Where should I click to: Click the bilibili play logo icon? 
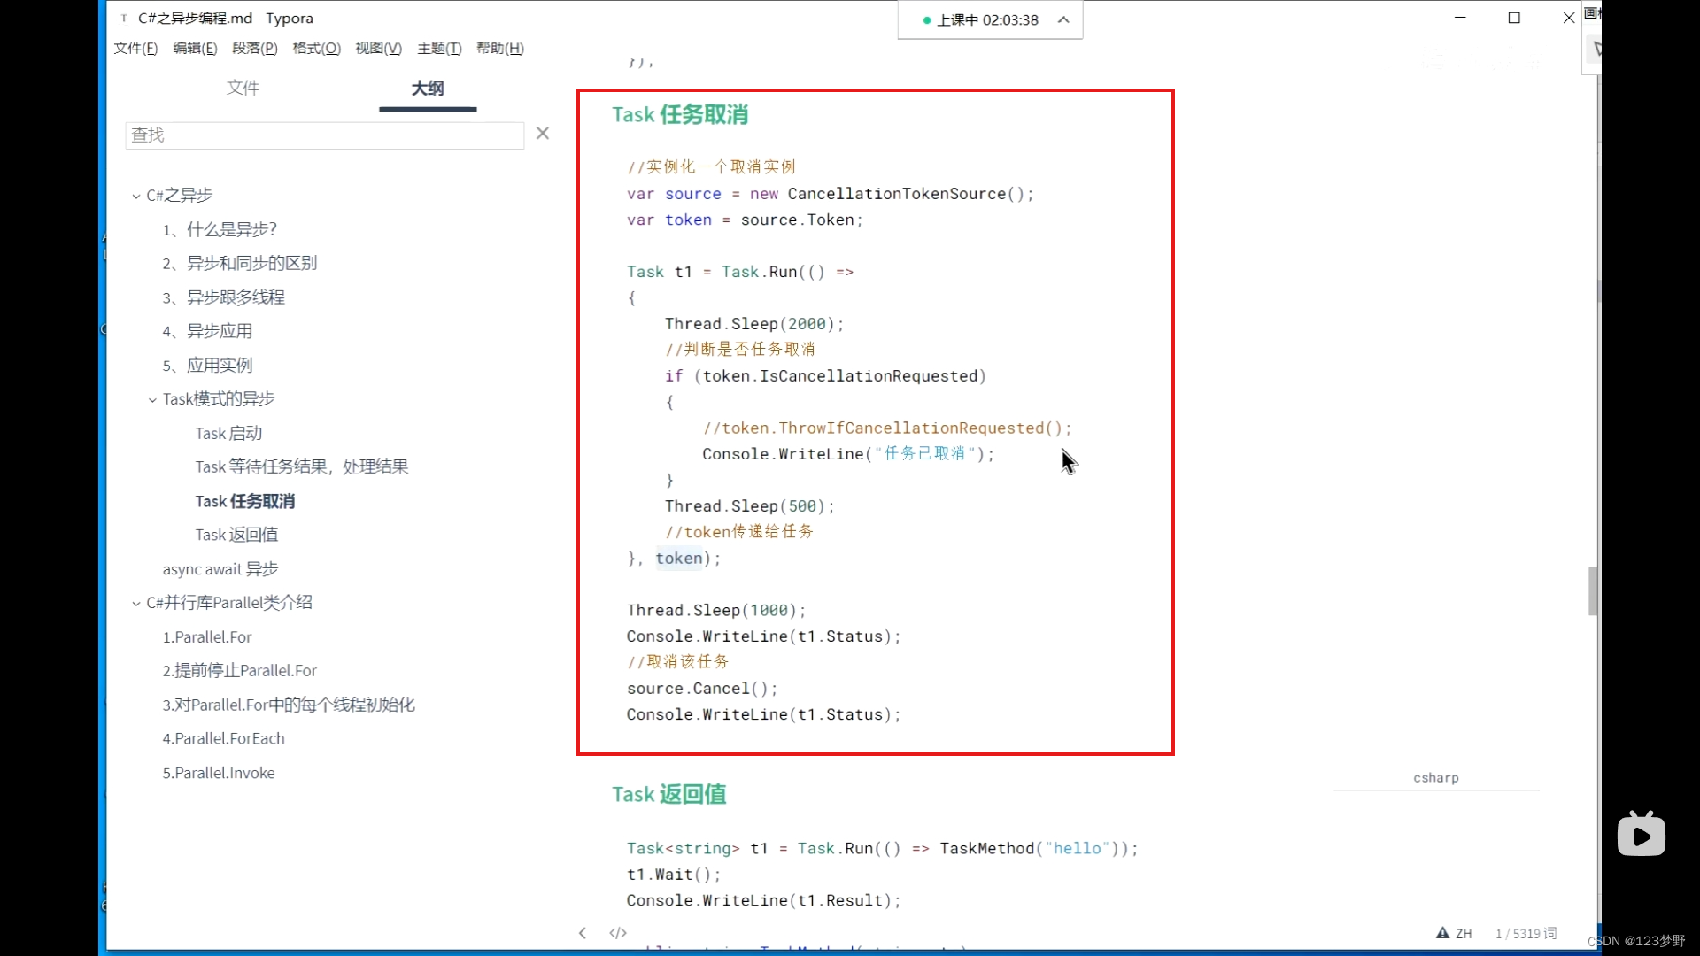(x=1641, y=834)
